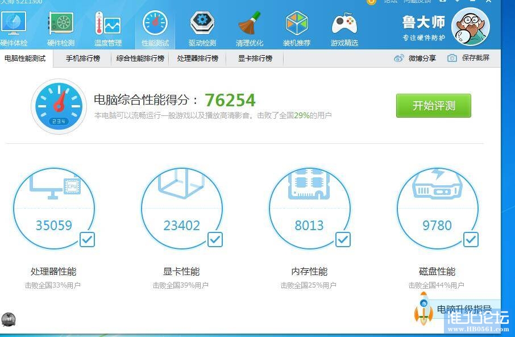Toggle the 内存性能 test checkbox
The height and width of the screenshot is (337, 515).
[343, 239]
